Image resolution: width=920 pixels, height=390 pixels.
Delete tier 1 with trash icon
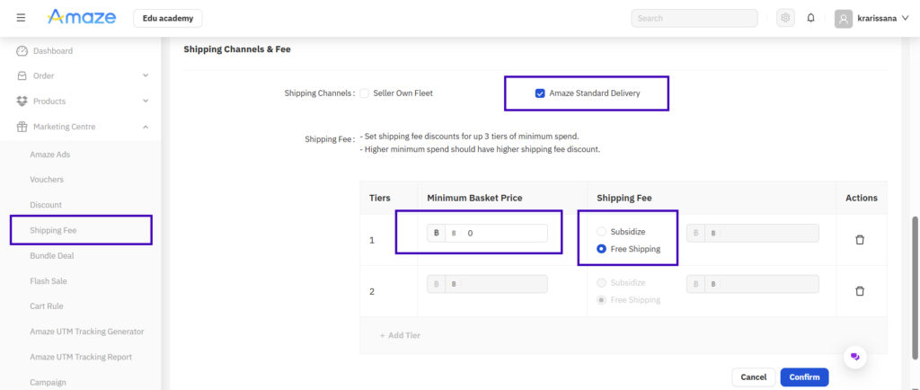pos(860,240)
